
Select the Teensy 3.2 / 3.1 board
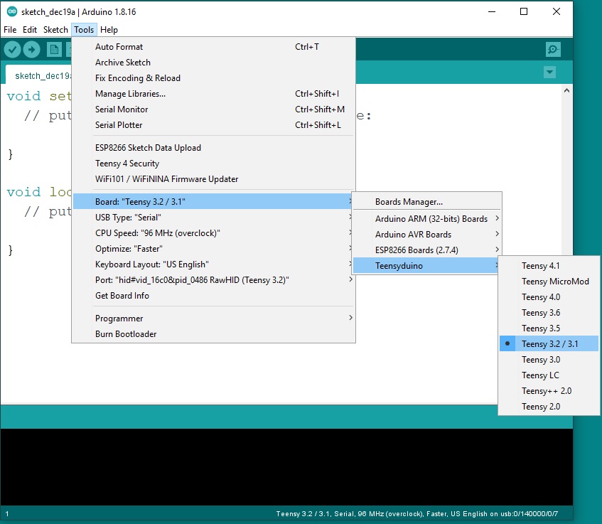click(x=549, y=344)
